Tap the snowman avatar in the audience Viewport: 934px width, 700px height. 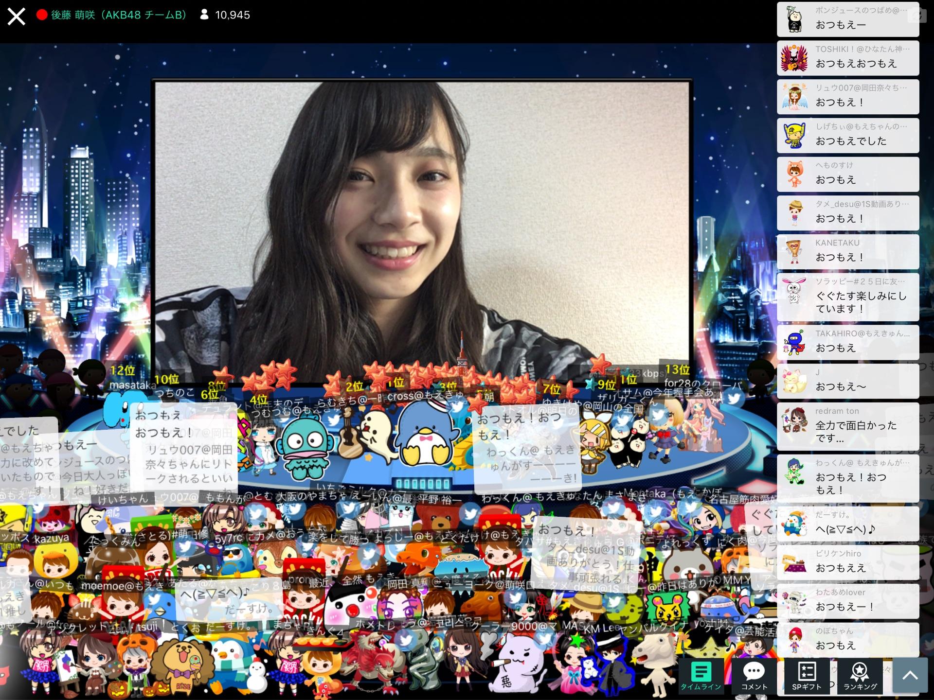(256, 676)
